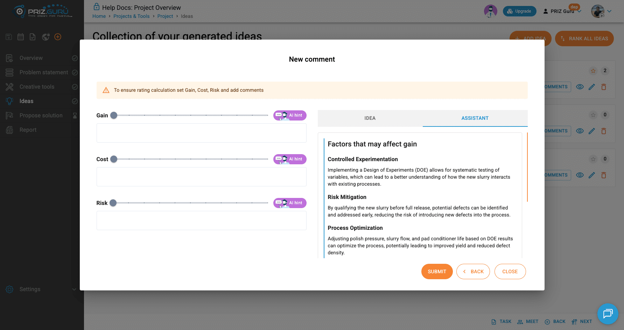This screenshot has height=330, width=624.
Task: Open Problem statement in sidebar
Action: coord(44,72)
